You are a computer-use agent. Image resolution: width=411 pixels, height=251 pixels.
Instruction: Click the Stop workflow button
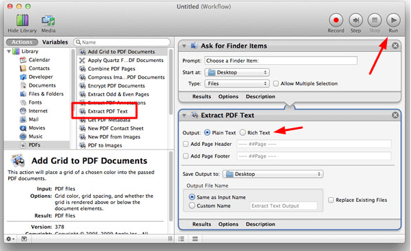pos(375,20)
